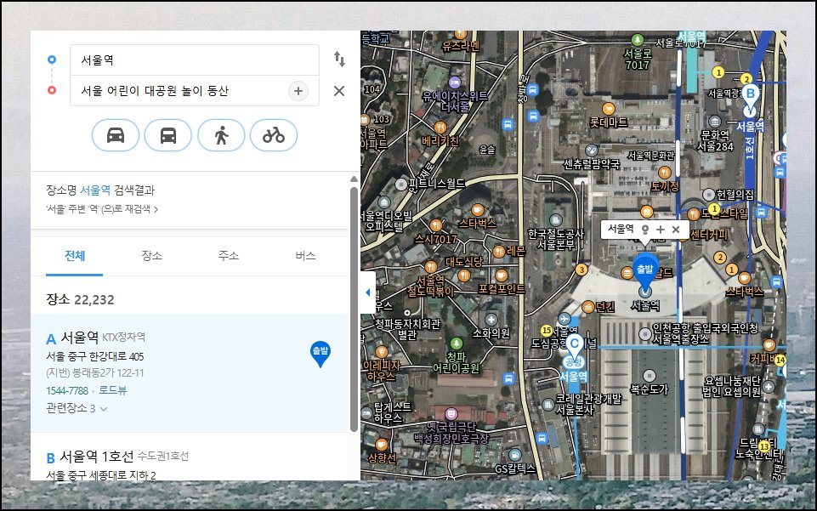Expand 관련장소 3 list
Screen dimensions: 817x511
[77, 408]
